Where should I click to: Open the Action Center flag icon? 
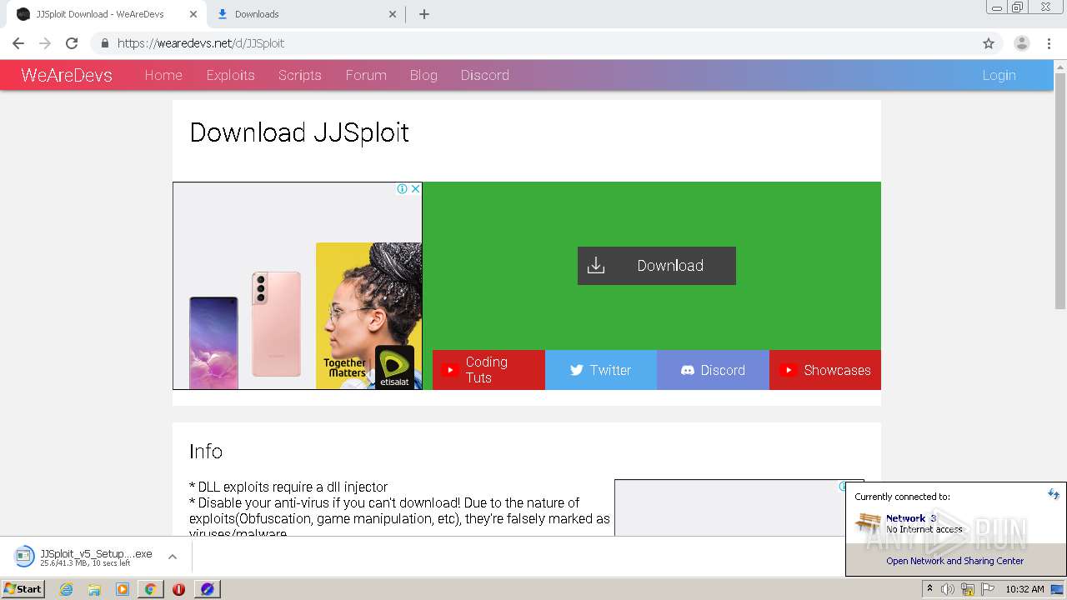point(988,589)
